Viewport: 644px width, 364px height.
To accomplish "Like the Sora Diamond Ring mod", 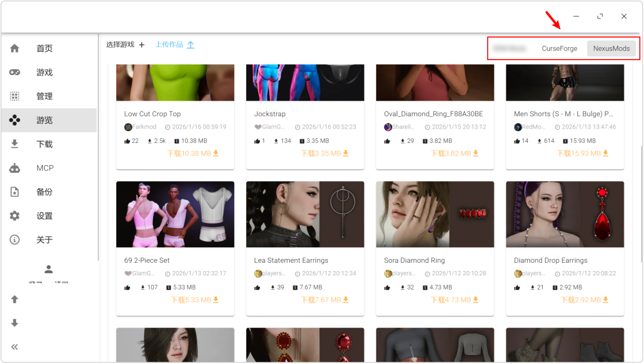I will [x=387, y=287].
